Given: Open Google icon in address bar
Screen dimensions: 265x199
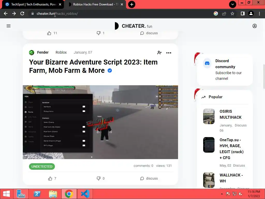Looking at the screenshot, I should pos(216,13).
